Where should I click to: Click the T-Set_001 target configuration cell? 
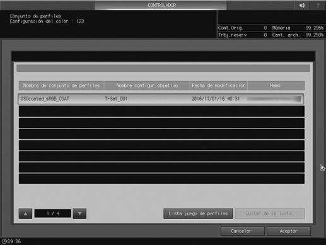click(116, 99)
